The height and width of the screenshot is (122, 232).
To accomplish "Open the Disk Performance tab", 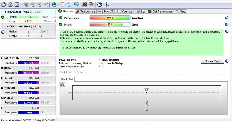I will (160, 11).
